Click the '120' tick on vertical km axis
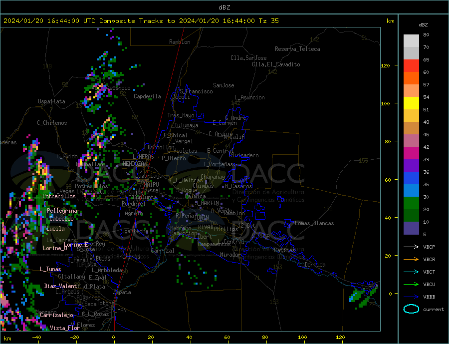Screen dimensions: 449x344 tap(385, 65)
